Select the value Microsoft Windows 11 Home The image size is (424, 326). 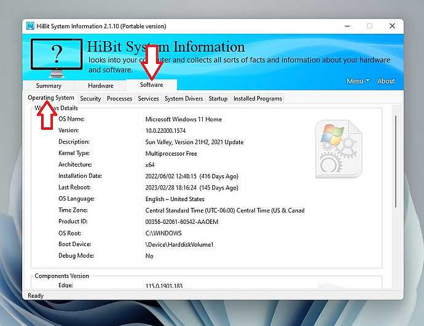[x=183, y=119]
